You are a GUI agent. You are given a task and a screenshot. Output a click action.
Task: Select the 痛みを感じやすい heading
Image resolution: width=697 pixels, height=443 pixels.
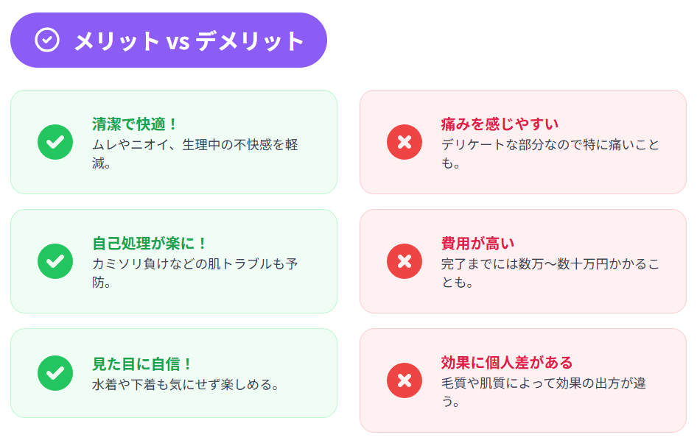(500, 124)
